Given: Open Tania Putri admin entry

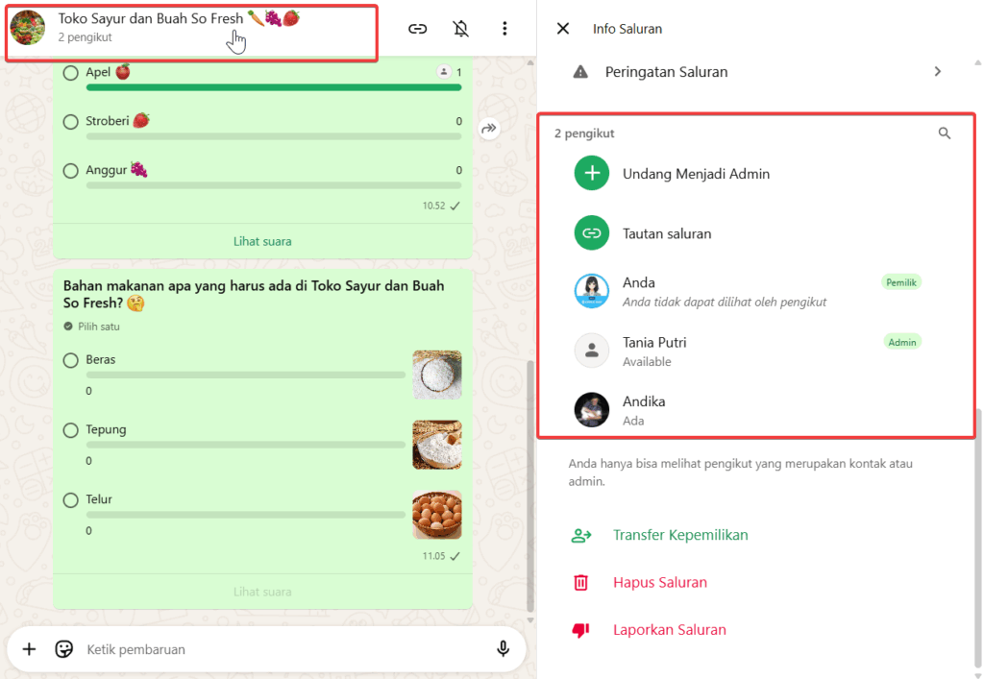Looking at the screenshot, I should [x=653, y=351].
